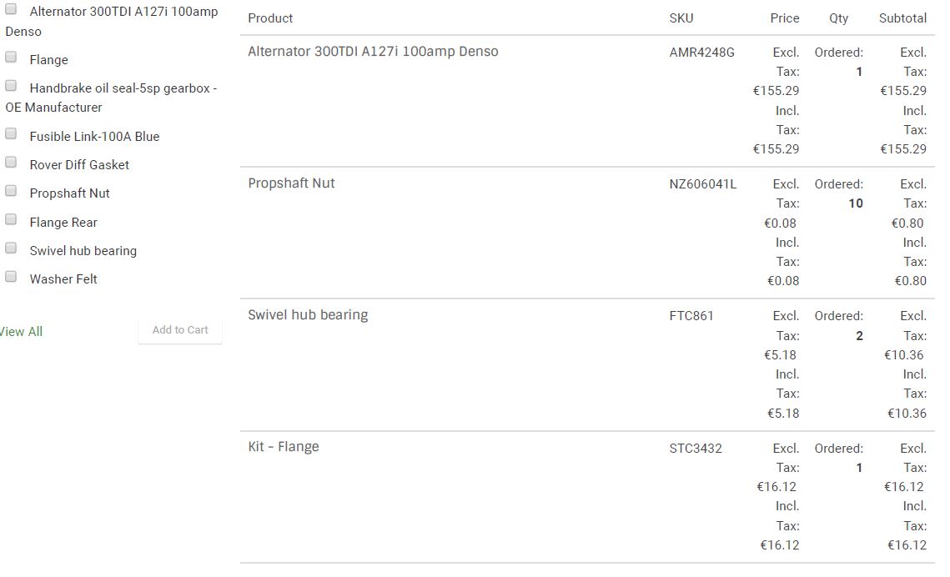Viewport: 950px width, 577px height.
Task: Click the Kit - Flange product name
Action: pyautogui.click(x=284, y=447)
